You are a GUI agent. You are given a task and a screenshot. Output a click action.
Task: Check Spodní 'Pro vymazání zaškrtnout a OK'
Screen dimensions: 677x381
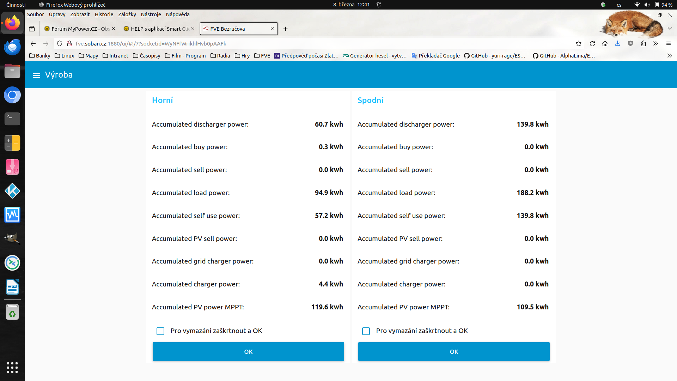(366, 331)
